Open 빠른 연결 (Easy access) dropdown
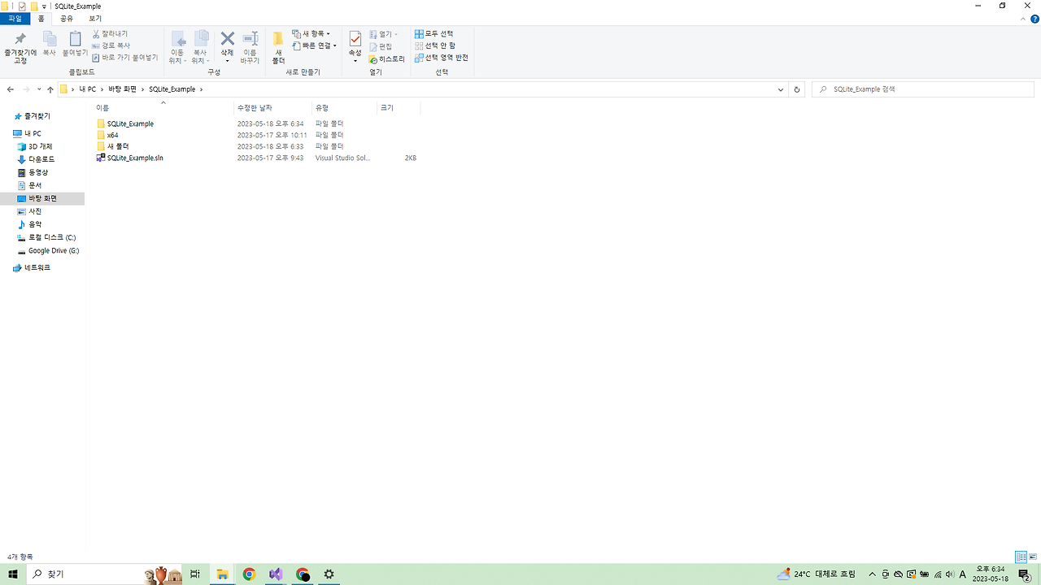Image resolution: width=1041 pixels, height=585 pixels. click(x=314, y=45)
